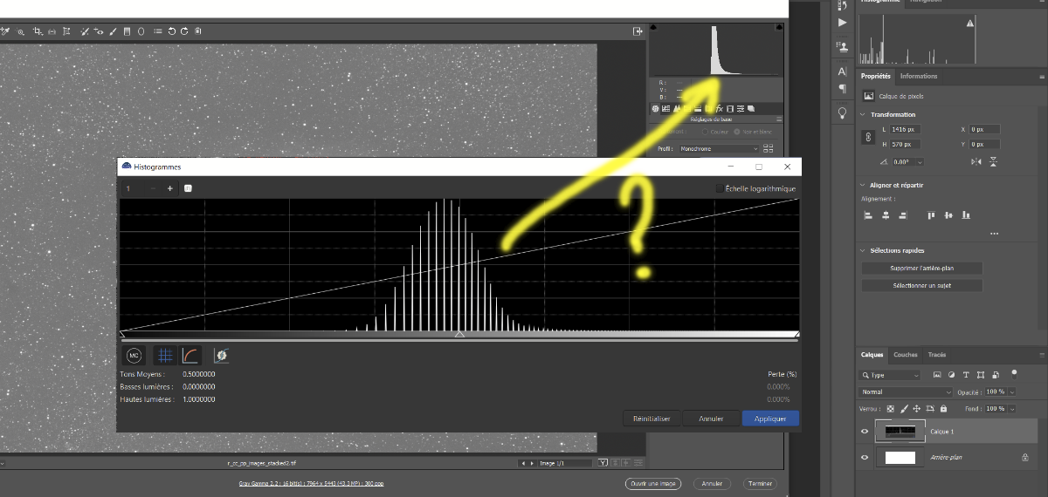Select the Crop tool in Camera Raw toolbar
This screenshot has height=497, width=1048.
coord(38,31)
